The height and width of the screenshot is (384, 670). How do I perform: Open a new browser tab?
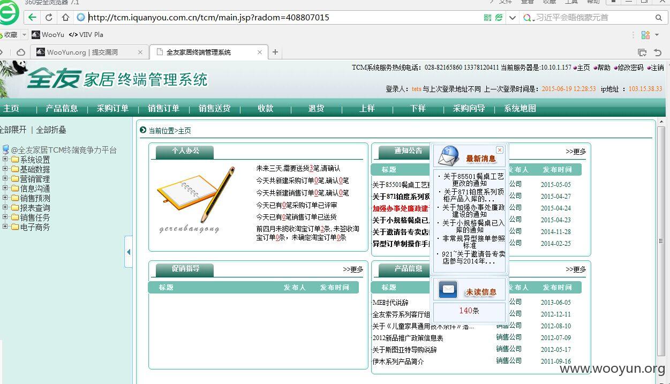point(275,52)
